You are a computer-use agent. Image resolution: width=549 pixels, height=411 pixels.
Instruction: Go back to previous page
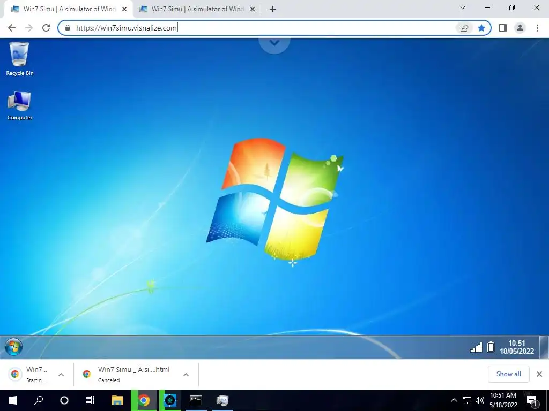12,28
